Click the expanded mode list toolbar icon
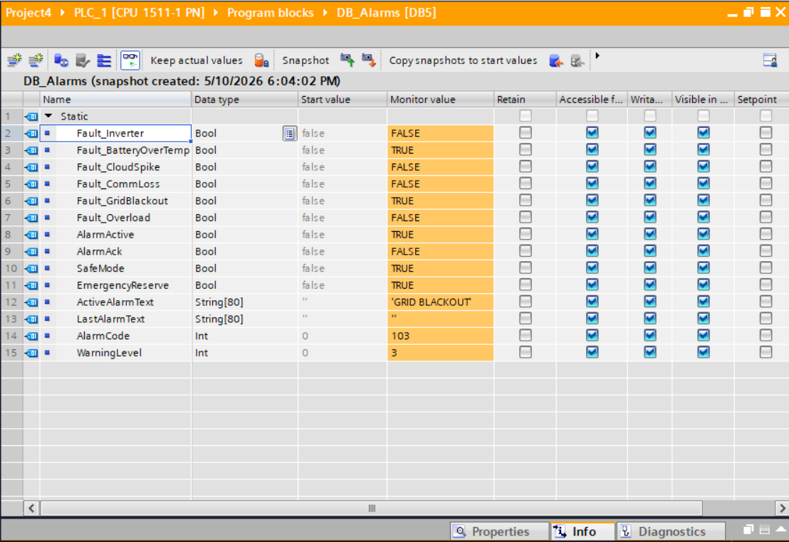 point(104,60)
